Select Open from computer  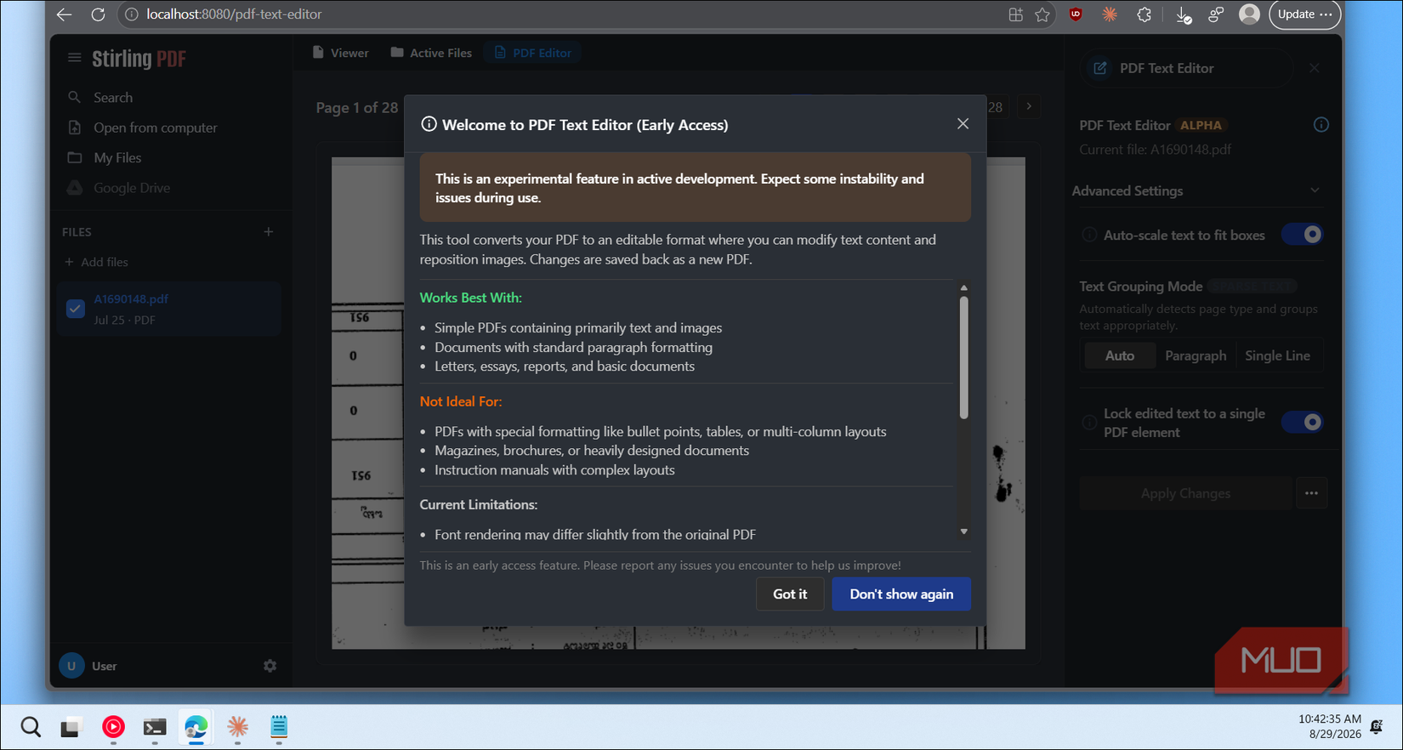pyautogui.click(x=155, y=128)
